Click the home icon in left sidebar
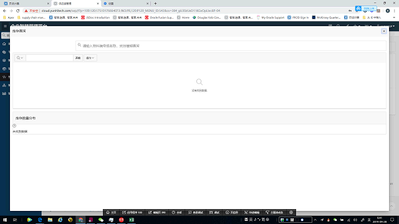Screen dimensions: 399x224 4,44
